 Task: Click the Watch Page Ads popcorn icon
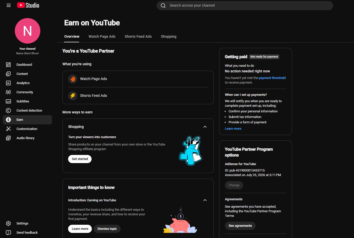pos(73,79)
